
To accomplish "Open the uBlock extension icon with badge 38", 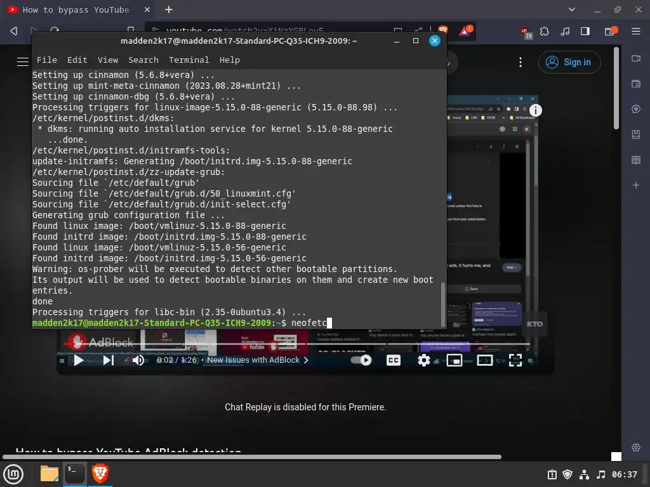I will (x=525, y=32).
